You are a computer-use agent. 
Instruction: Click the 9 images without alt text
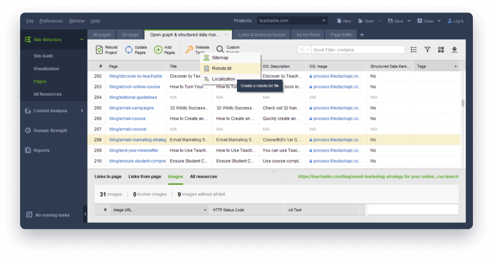click(201, 194)
